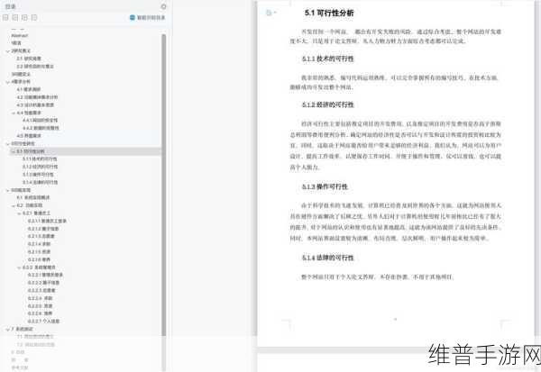Open outline entry 6.2.2.5

[41, 306]
